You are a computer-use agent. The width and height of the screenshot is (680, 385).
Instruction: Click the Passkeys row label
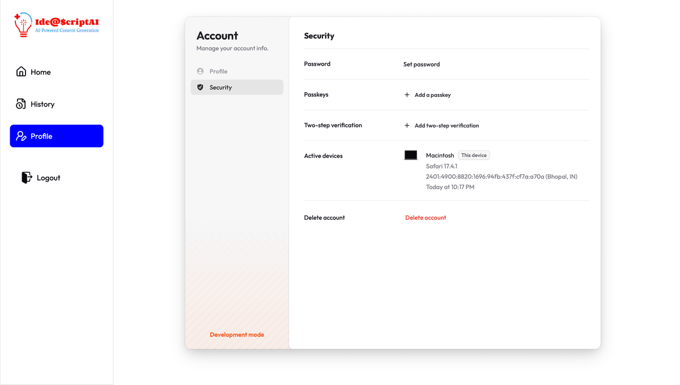pyautogui.click(x=316, y=95)
